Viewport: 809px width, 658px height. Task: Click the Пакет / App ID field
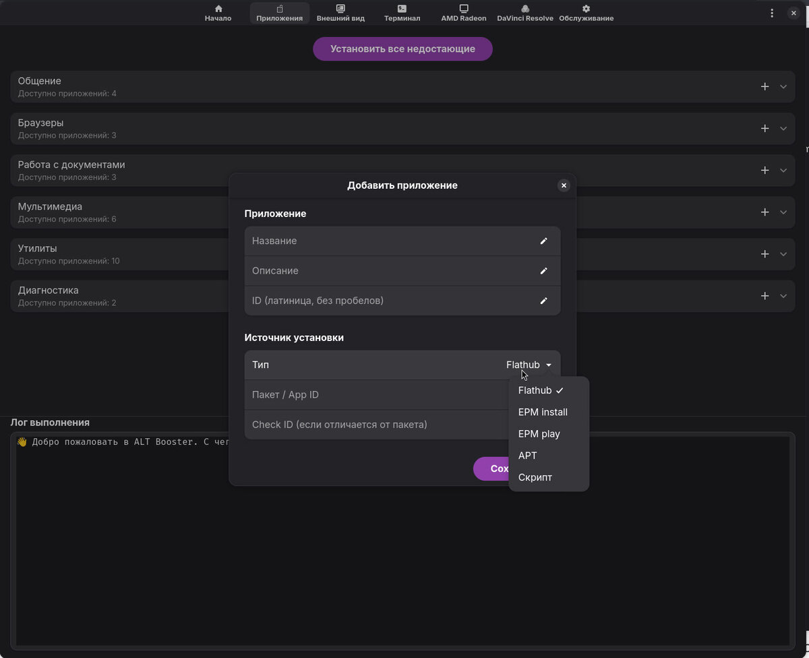(376, 394)
